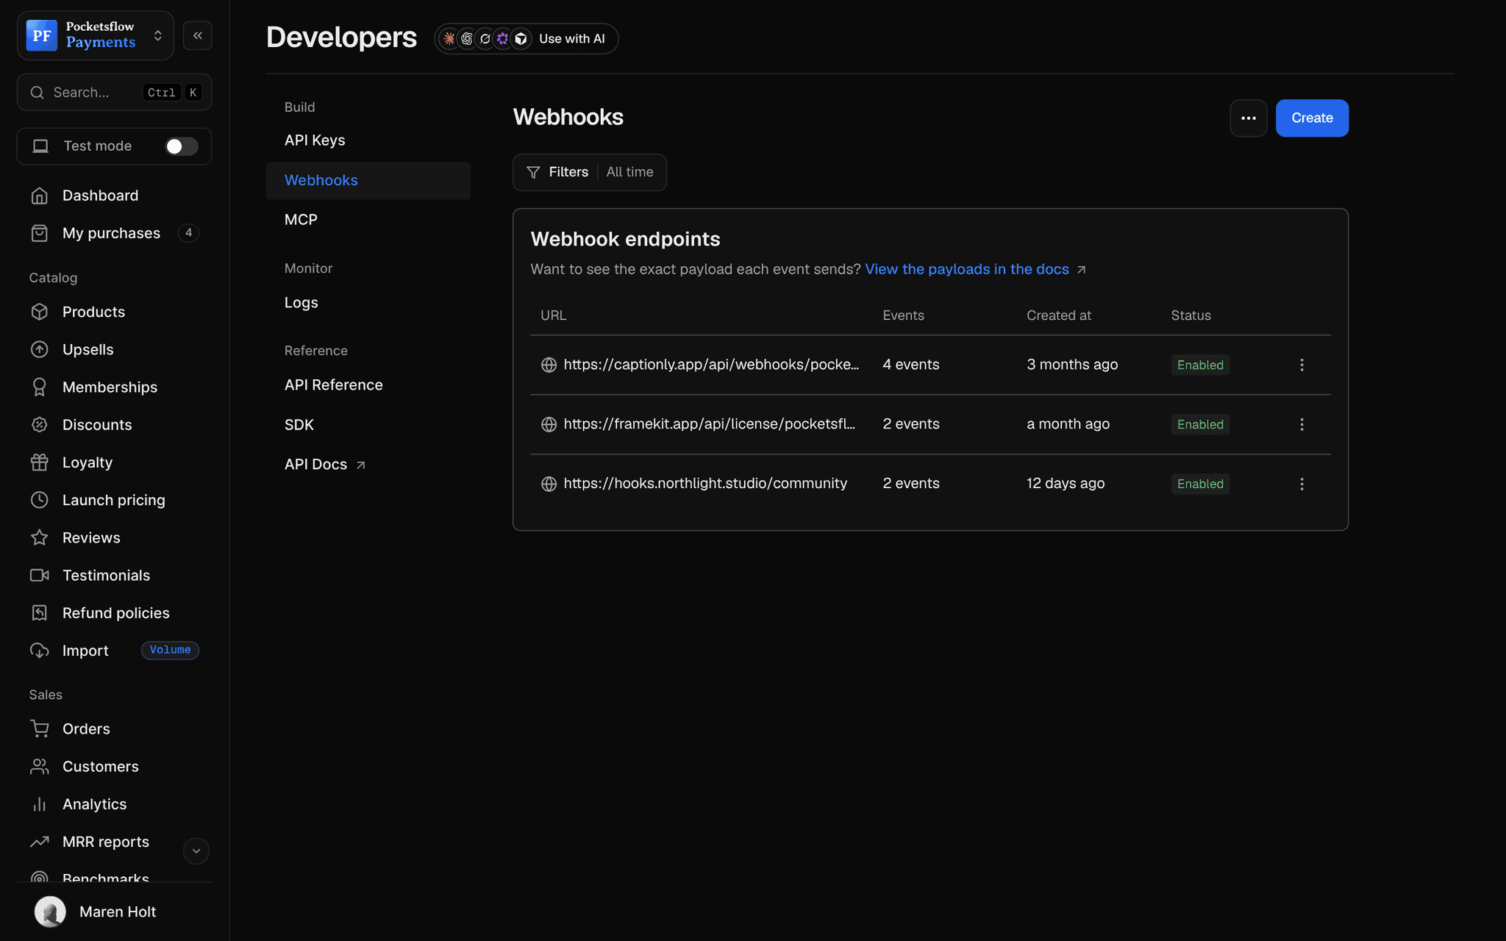Create a new webhook
Viewport: 1506px width, 941px height.
coord(1312,118)
